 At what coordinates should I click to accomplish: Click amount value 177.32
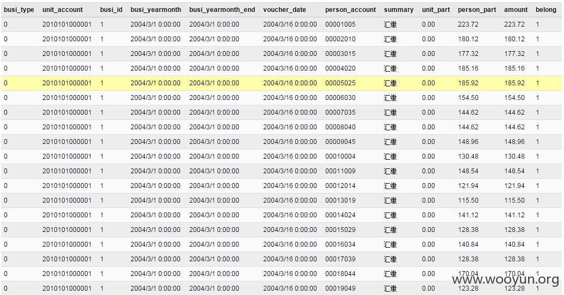[x=515, y=54]
